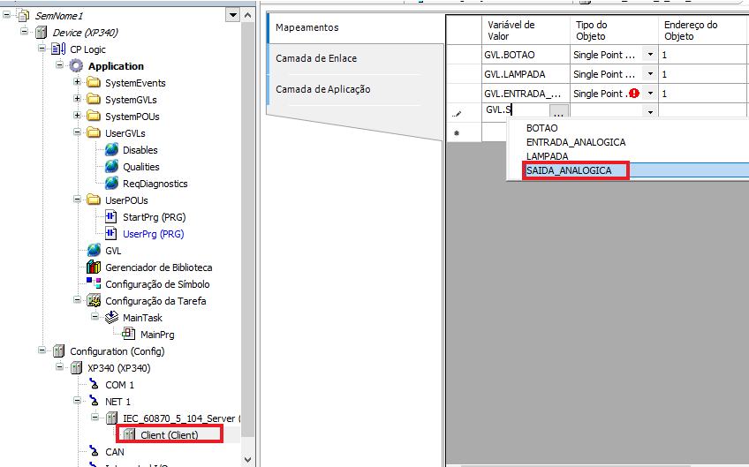Open Tipo do Objeto dropdown for GVL.BOTAO
The image size is (749, 467).
[650, 55]
